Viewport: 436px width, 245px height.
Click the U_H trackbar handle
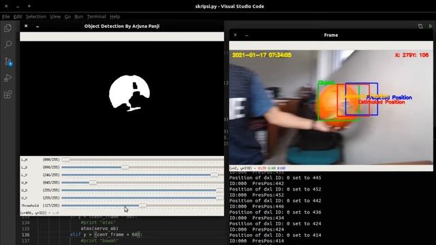tap(93, 183)
